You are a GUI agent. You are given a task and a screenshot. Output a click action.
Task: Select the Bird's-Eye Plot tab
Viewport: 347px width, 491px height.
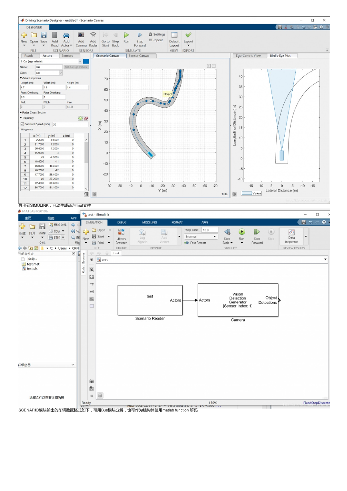[280, 56]
